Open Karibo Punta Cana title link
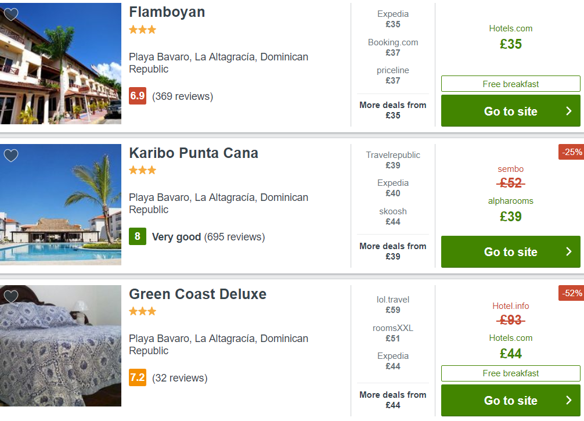Viewport: 584px width, 421px height. tap(193, 153)
